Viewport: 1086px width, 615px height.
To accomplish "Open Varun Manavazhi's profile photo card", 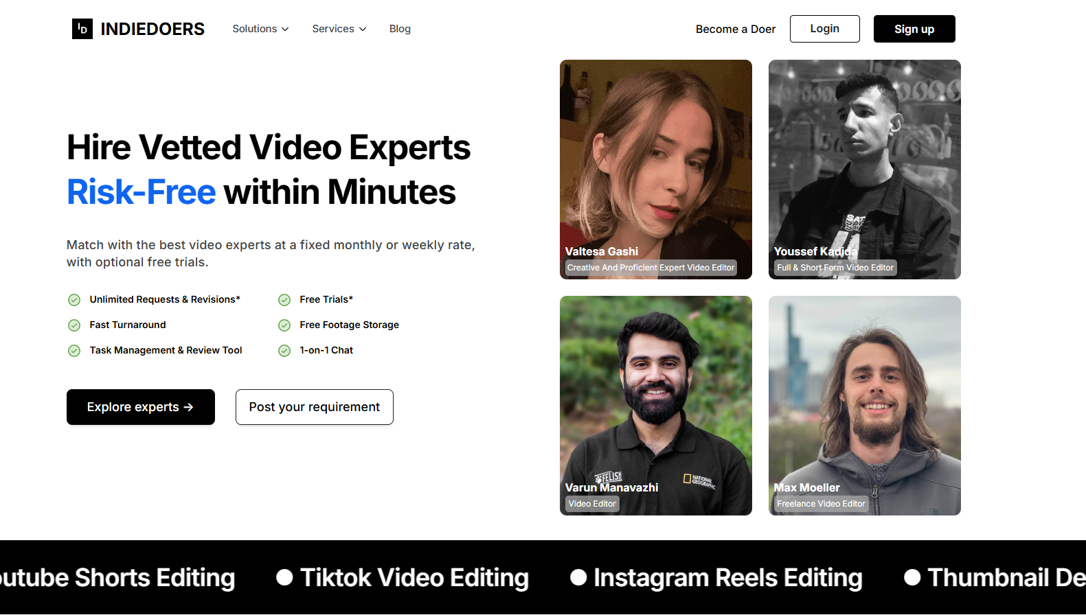I will pyautogui.click(x=656, y=406).
